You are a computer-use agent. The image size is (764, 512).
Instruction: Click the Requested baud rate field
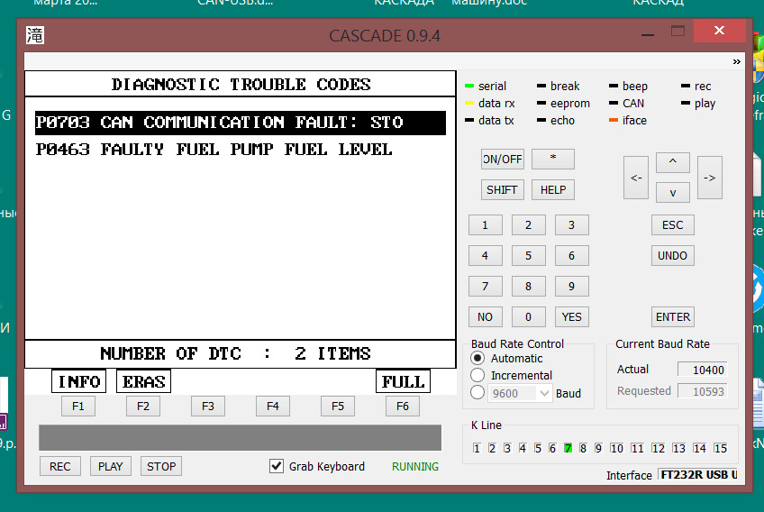702,391
